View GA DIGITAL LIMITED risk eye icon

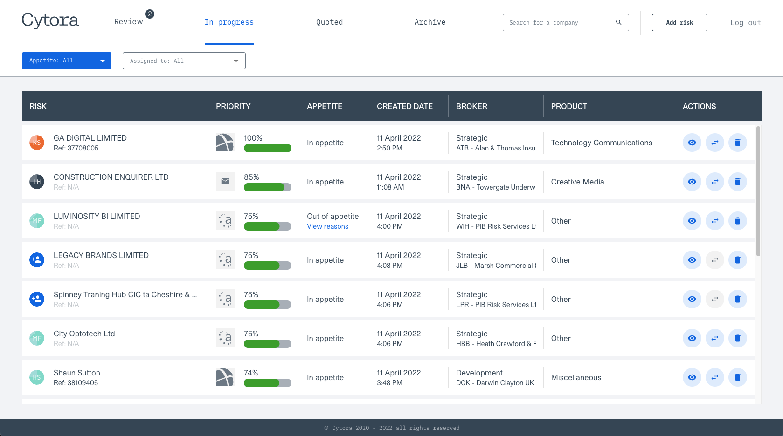(x=692, y=143)
